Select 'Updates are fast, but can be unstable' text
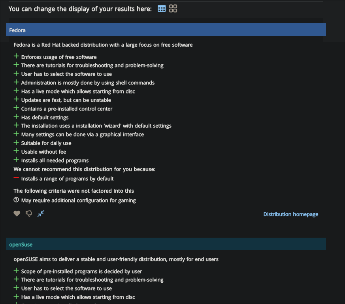 pyautogui.click(x=66, y=100)
